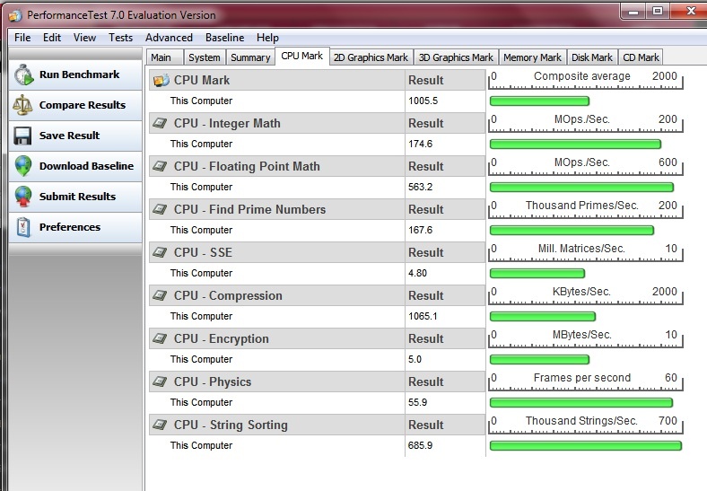The image size is (707, 491).
Task: Select the Floating Point value 563.2
Action: pyautogui.click(x=420, y=187)
